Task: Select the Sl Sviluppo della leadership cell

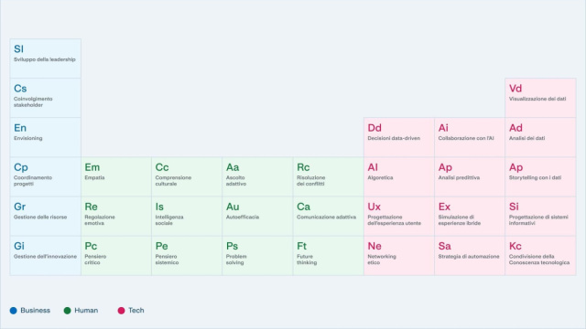Action: pos(45,58)
